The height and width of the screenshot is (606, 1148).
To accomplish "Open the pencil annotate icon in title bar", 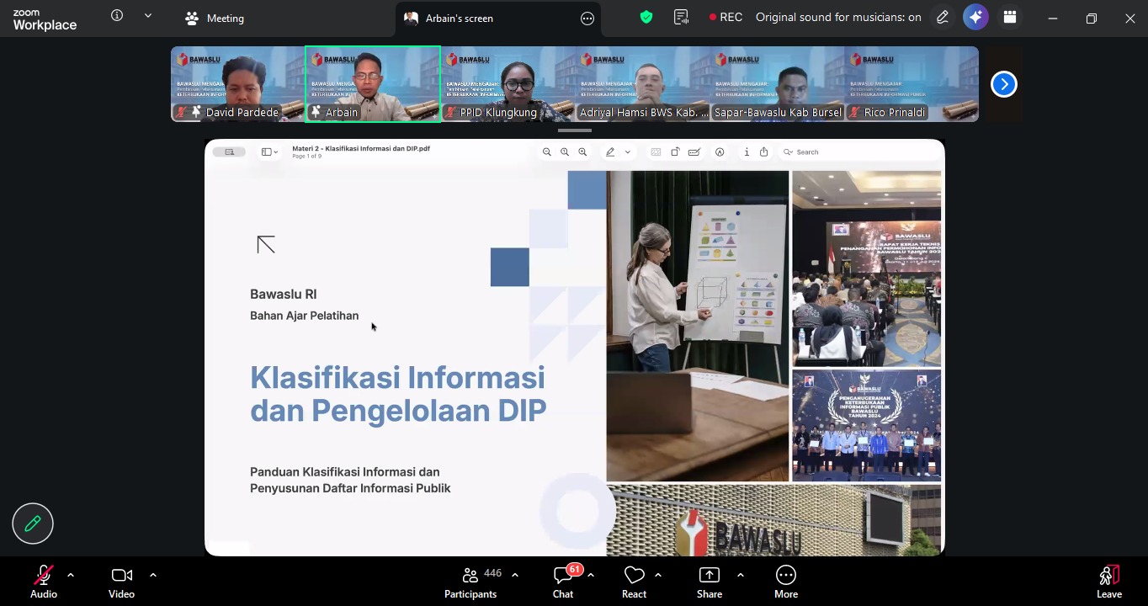I will coord(943,17).
